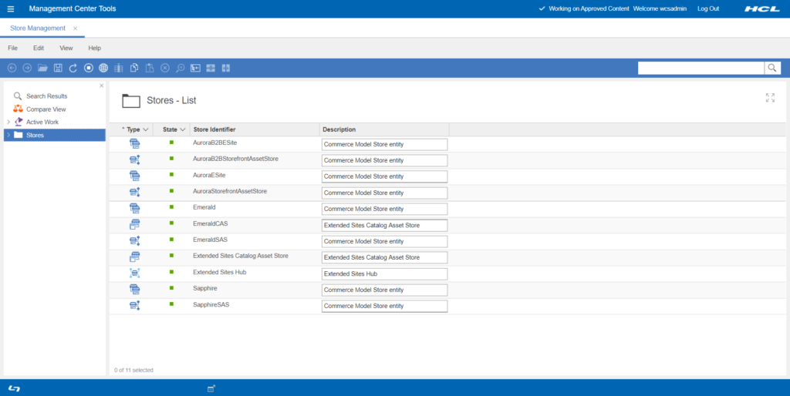
Task: Click the Store Identifier column header
Action: tap(214, 130)
